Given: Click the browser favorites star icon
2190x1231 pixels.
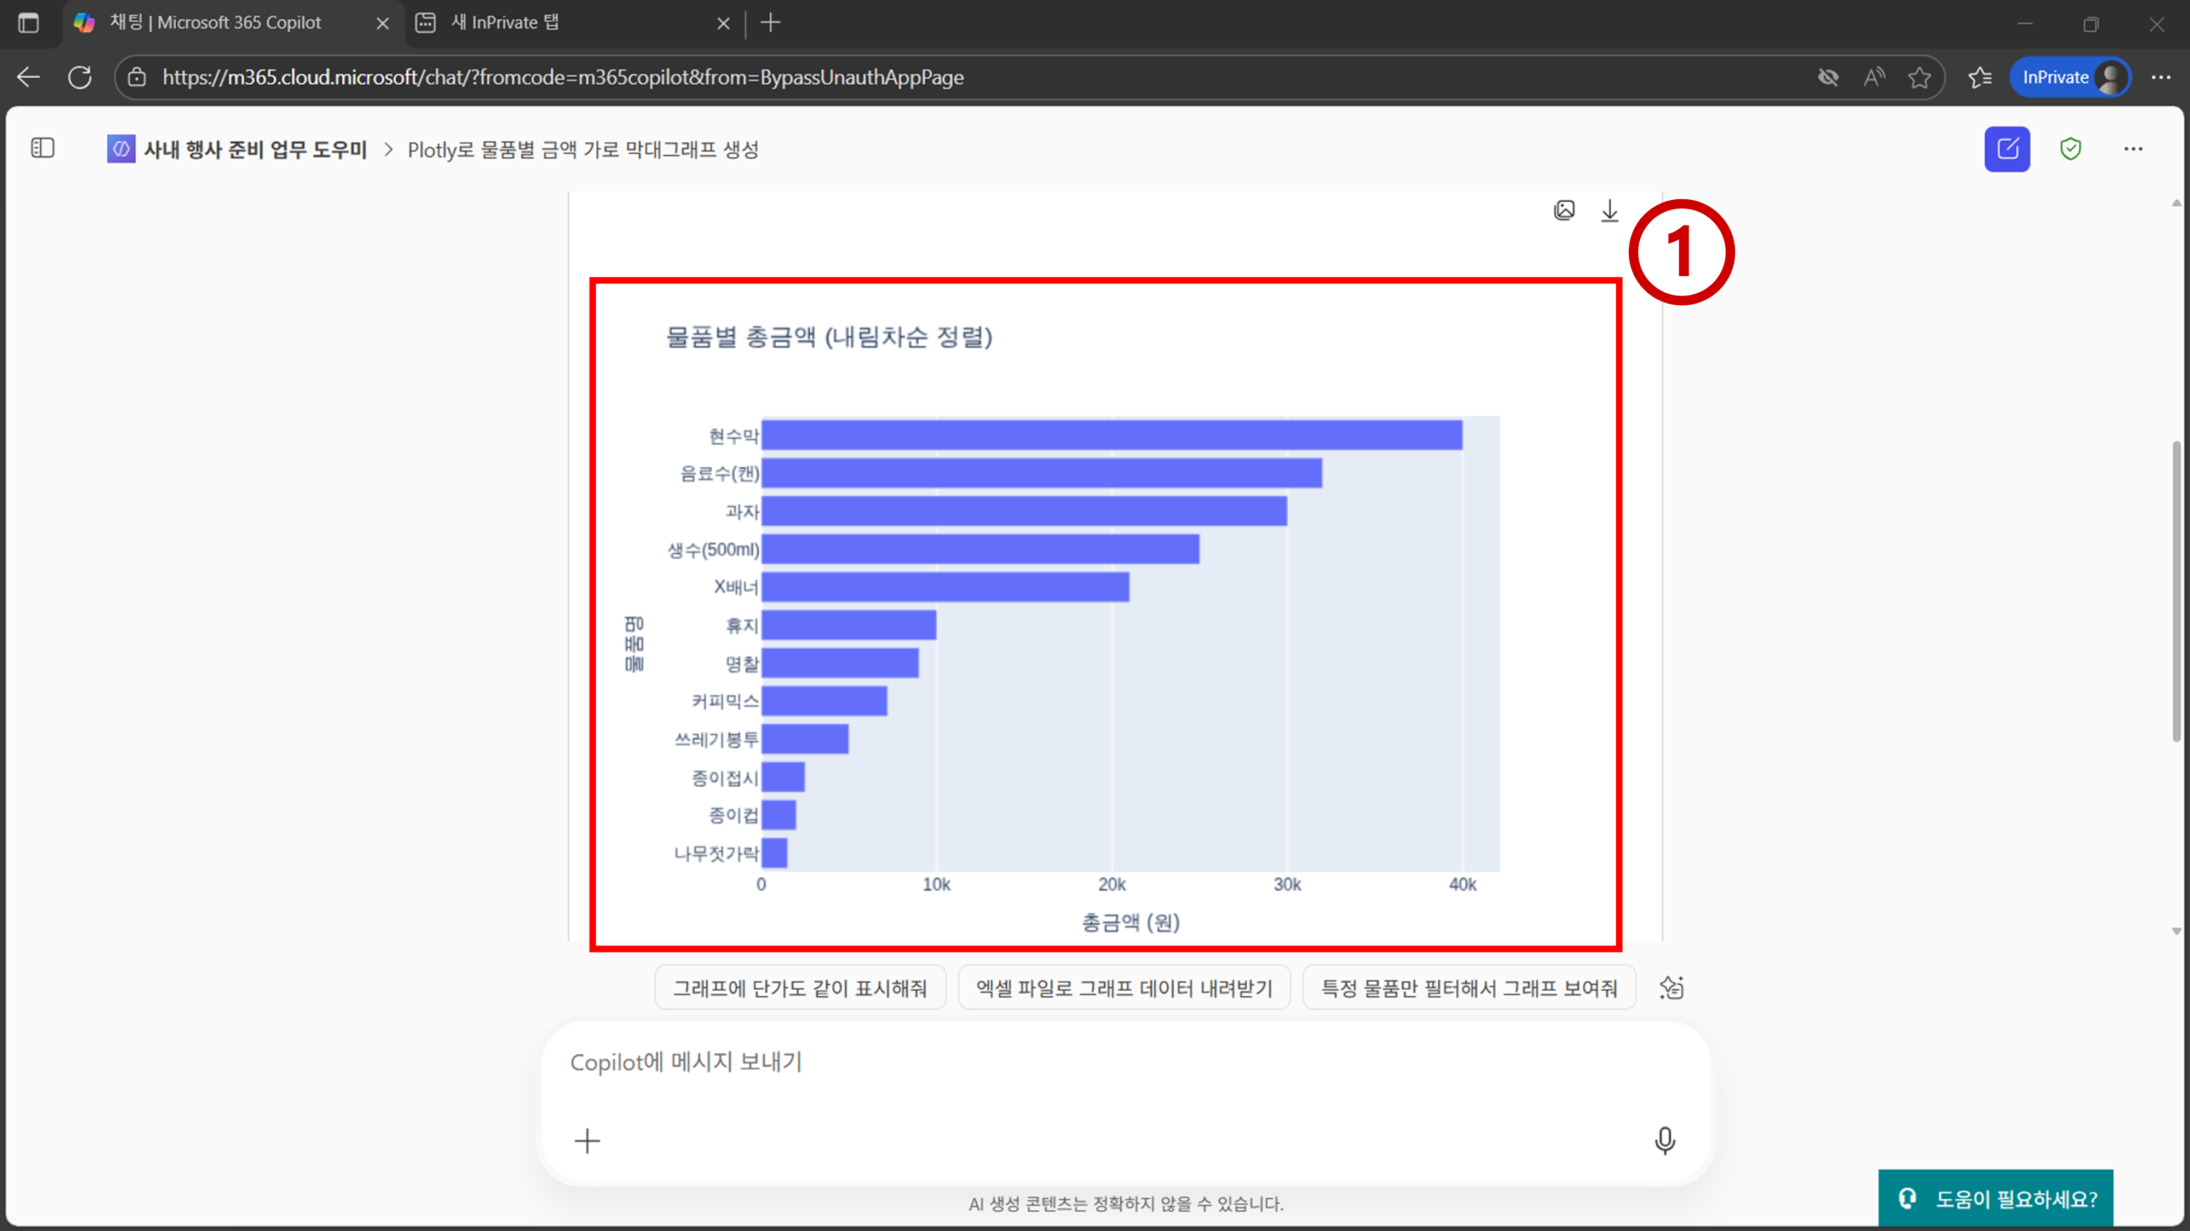Looking at the screenshot, I should pyautogui.click(x=1919, y=77).
